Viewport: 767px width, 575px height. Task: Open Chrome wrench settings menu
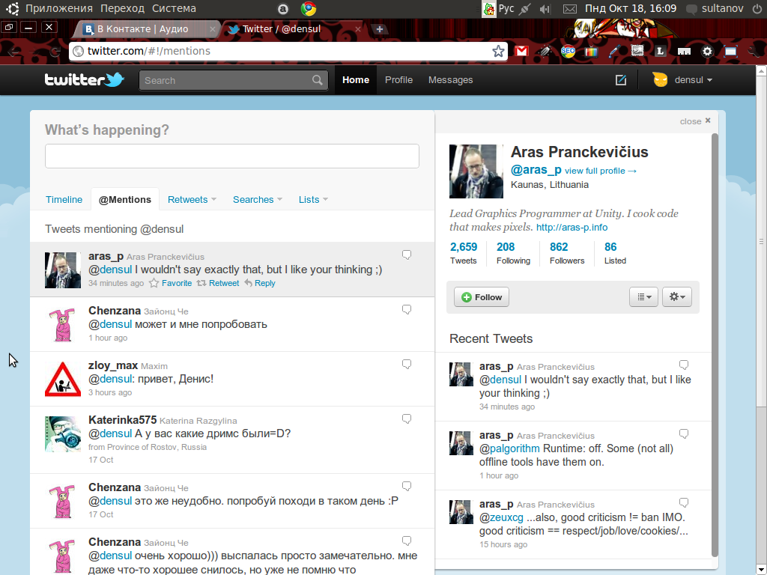point(754,51)
